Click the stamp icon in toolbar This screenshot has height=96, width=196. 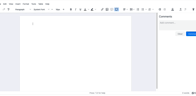173,9
